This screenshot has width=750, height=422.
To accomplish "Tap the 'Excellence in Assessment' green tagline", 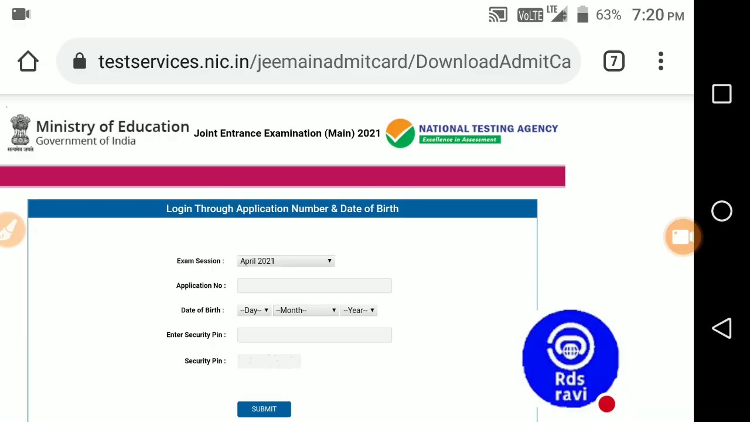I will click(x=460, y=139).
